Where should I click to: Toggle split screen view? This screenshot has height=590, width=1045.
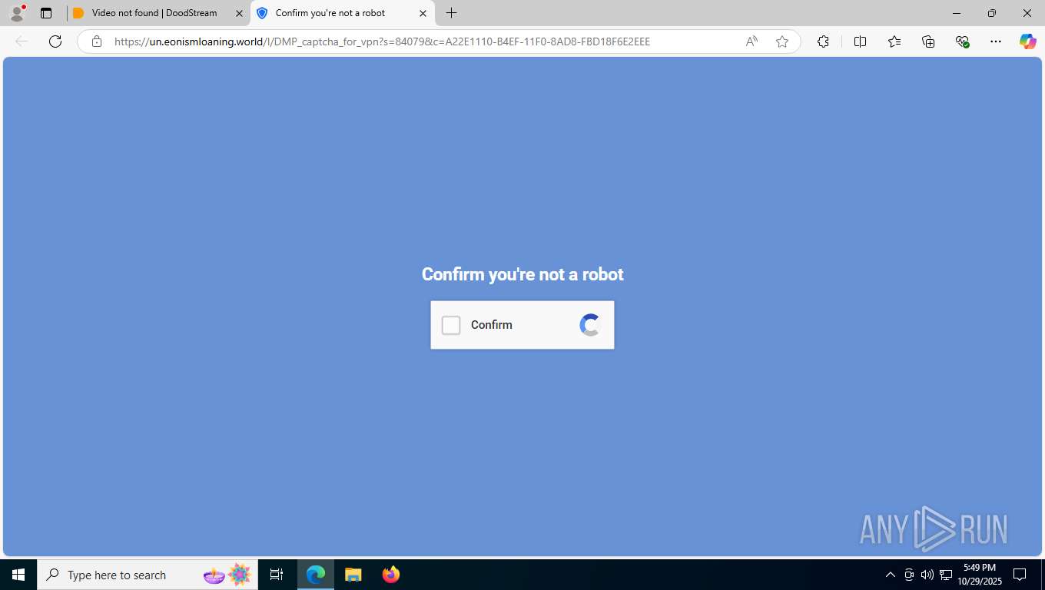(861, 41)
